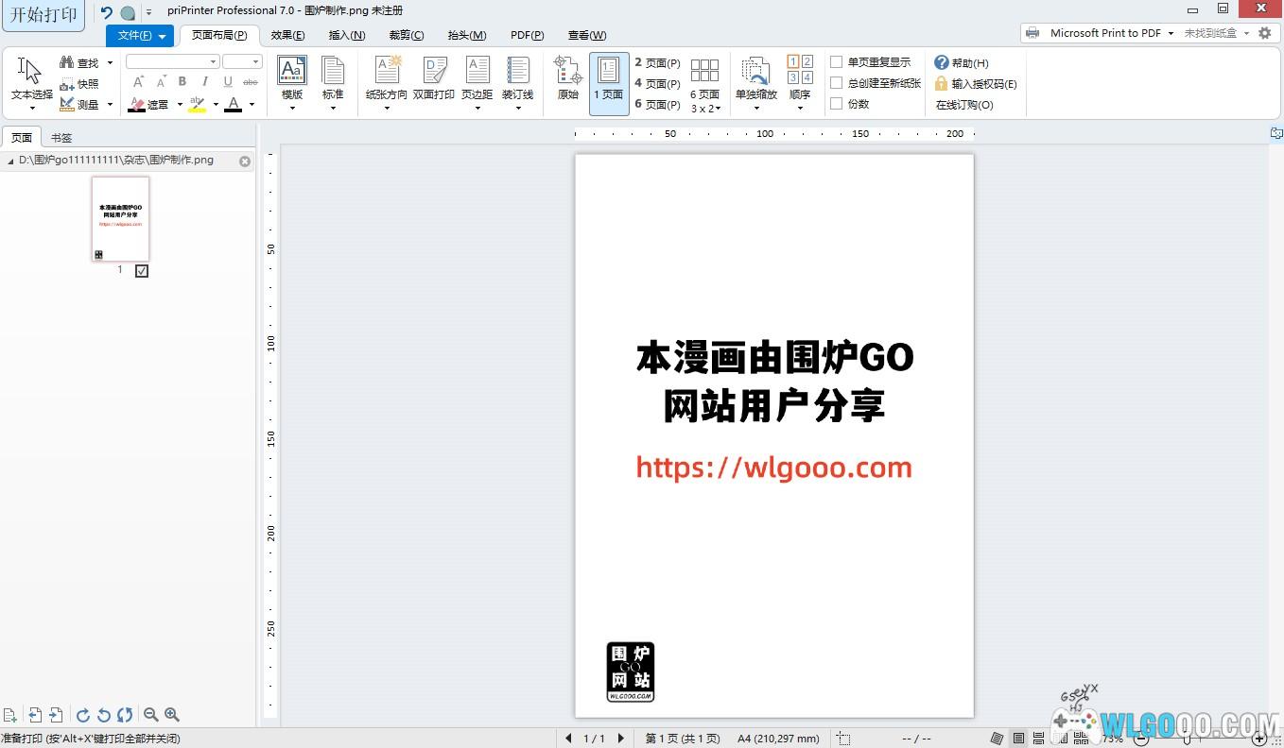Zoom in on the page panel
The image size is (1284, 748).
pyautogui.click(x=172, y=715)
